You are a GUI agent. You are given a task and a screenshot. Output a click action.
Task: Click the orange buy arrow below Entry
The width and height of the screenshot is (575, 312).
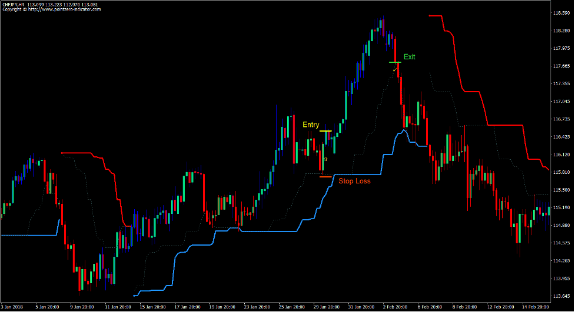click(x=326, y=159)
